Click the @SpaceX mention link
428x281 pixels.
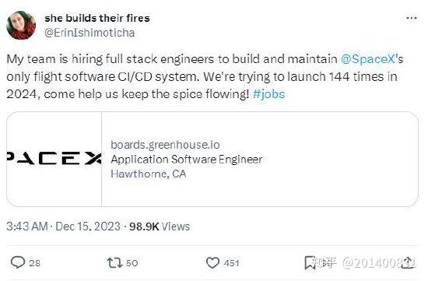click(x=368, y=59)
